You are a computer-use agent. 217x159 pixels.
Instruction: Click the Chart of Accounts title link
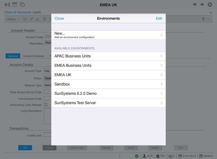[18, 12]
